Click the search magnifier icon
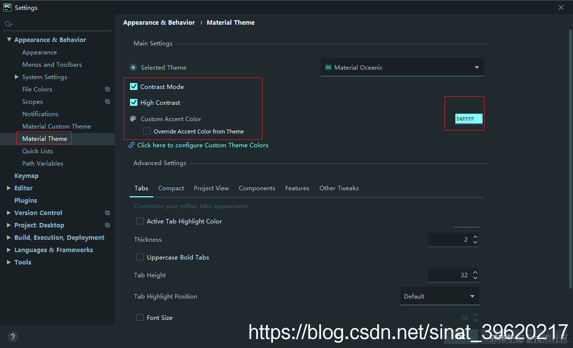Viewport: 573px width, 348px height. point(8,24)
